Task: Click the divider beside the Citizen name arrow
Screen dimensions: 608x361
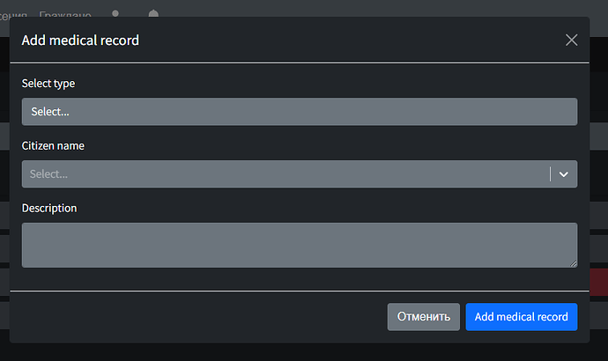Action: (x=550, y=174)
